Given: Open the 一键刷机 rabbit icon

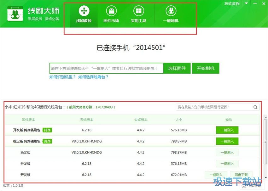Looking at the screenshot, I should point(171,11).
